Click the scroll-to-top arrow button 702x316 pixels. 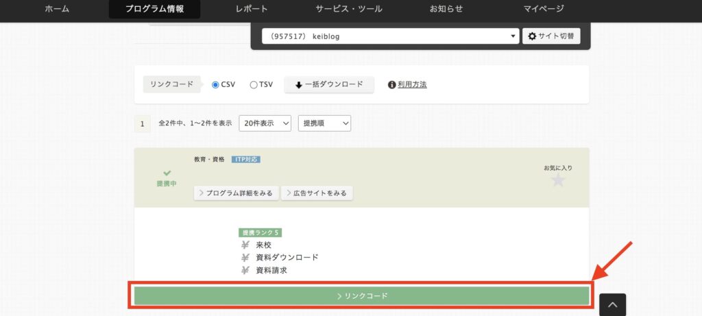click(x=612, y=305)
